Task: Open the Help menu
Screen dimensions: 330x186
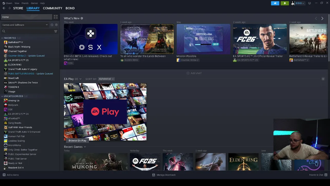Action: 42,3
